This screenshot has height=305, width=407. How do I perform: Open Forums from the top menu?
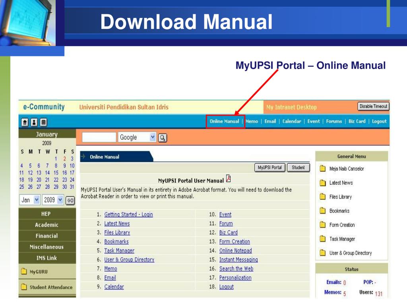334,121
